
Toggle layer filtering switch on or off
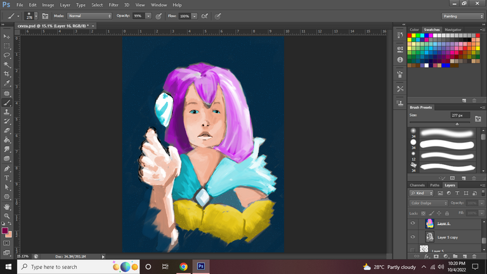tap(483, 193)
